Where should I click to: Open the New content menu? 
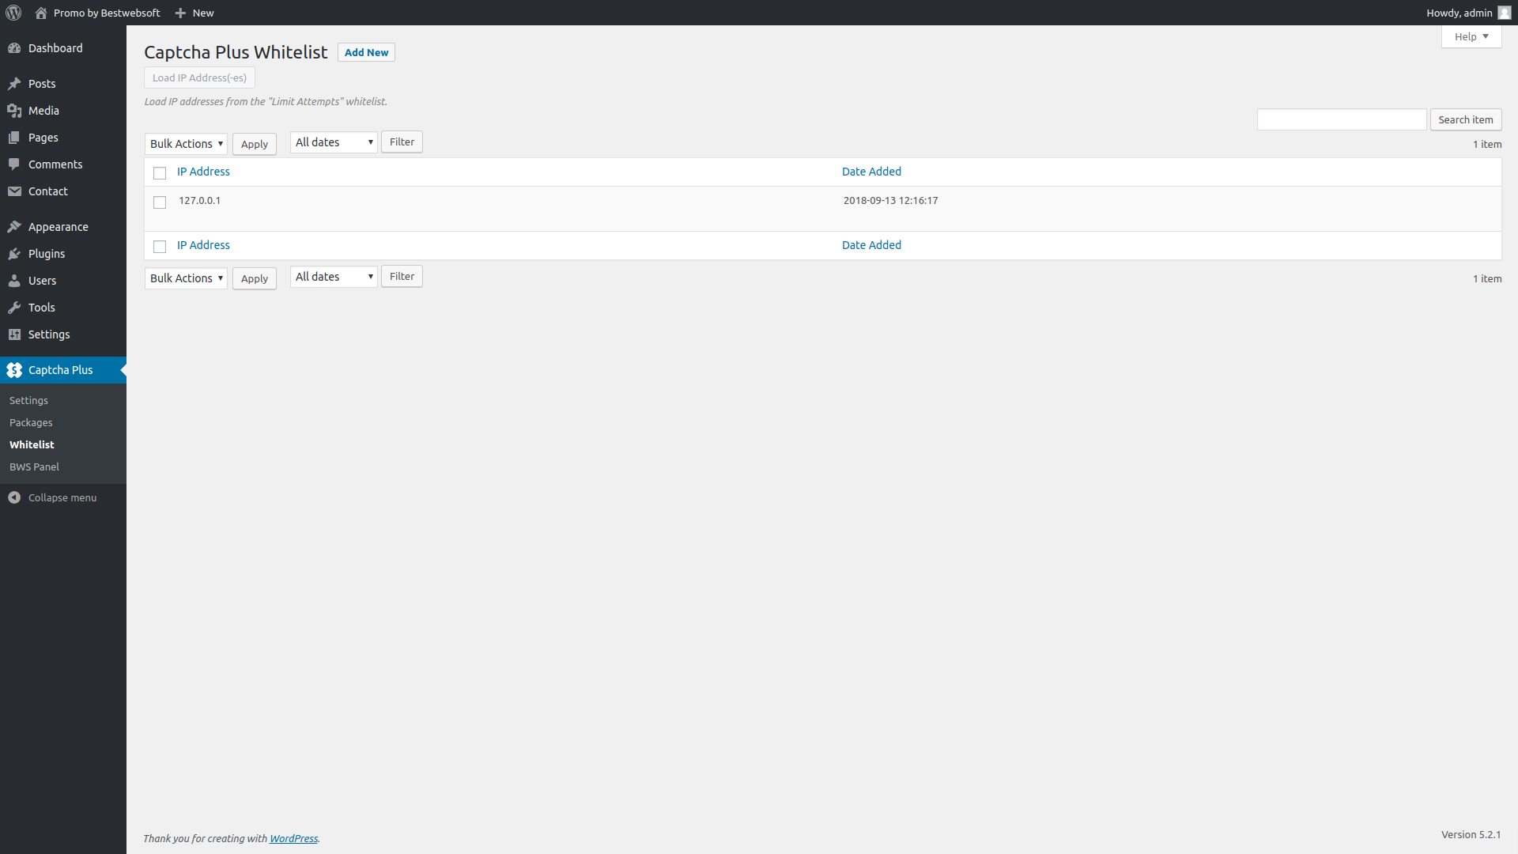pyautogui.click(x=194, y=13)
